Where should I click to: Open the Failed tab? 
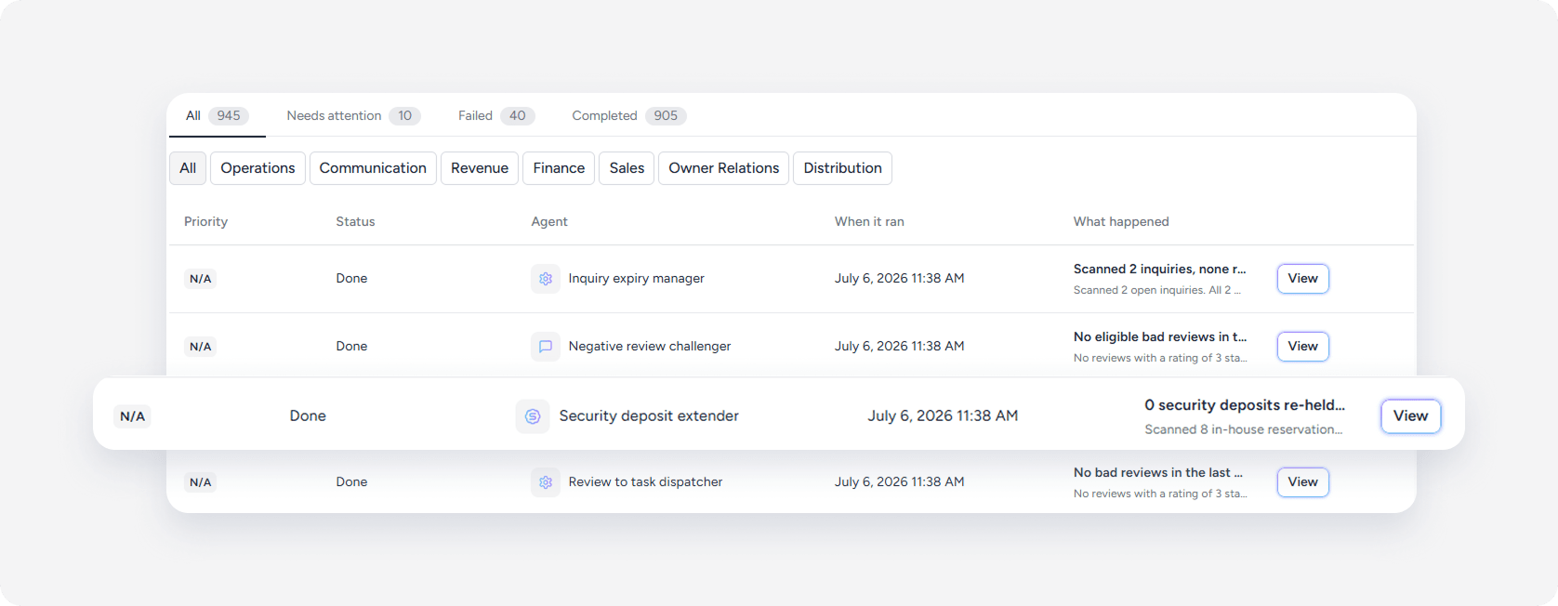[x=495, y=116]
